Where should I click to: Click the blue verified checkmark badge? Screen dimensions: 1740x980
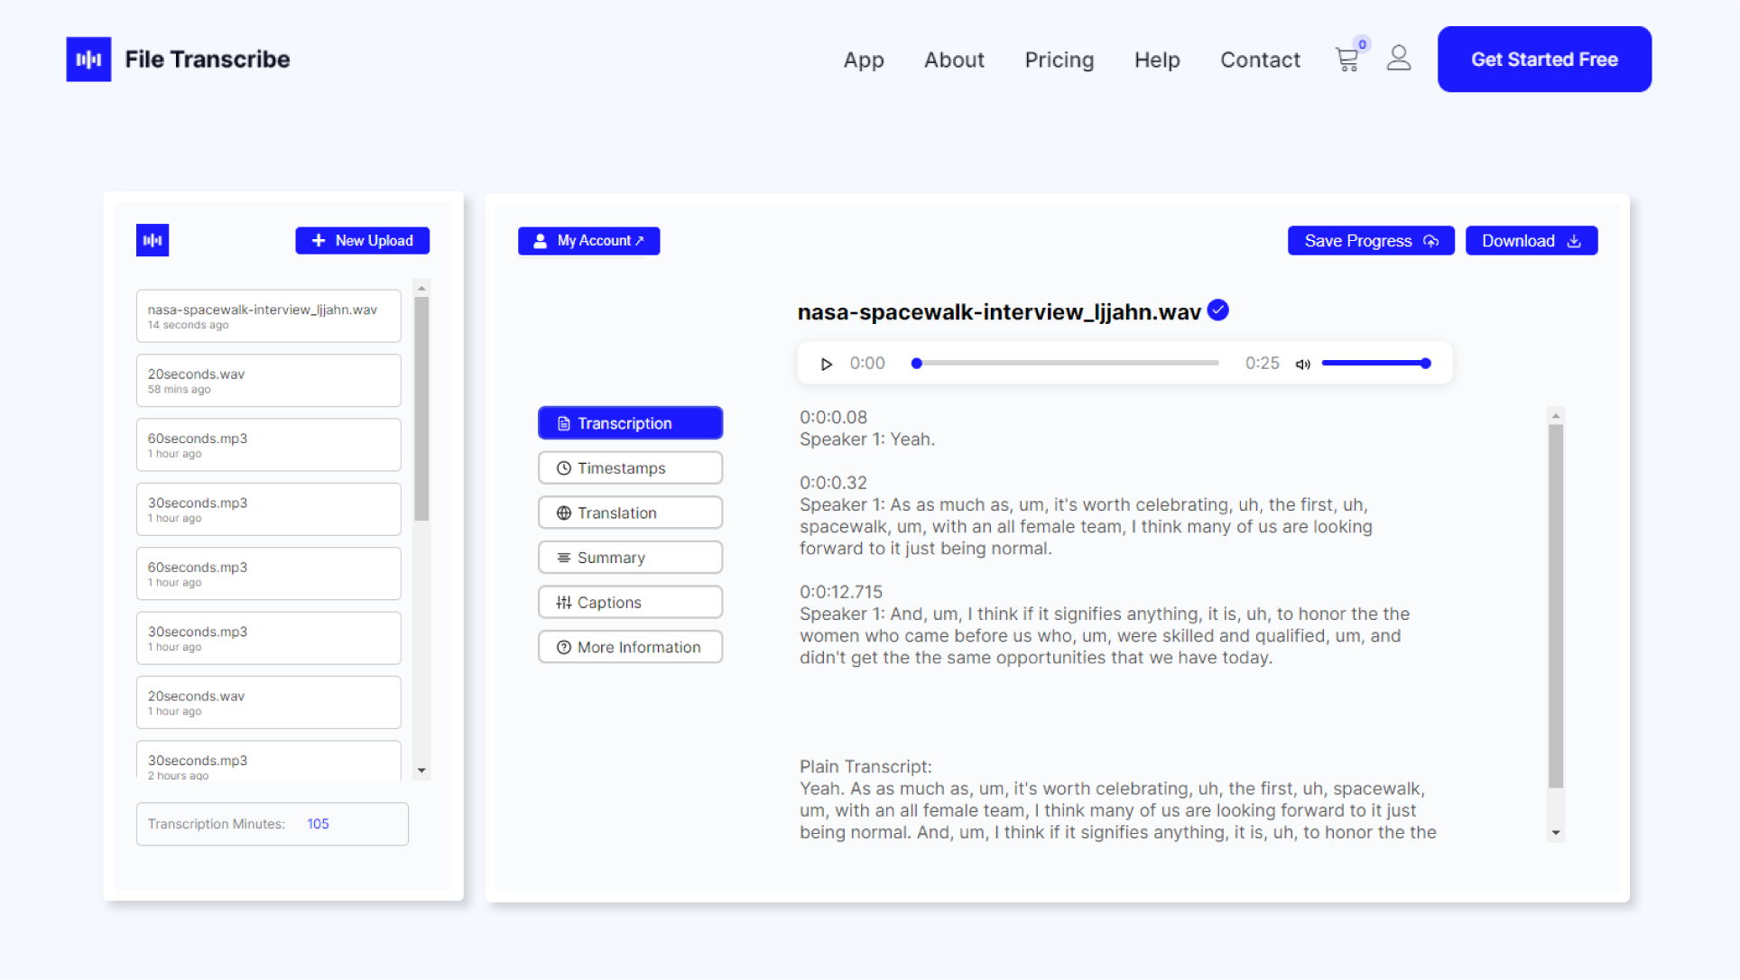pyautogui.click(x=1217, y=310)
